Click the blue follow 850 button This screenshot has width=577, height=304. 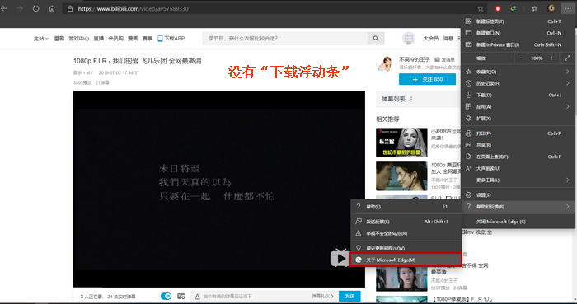427,79
